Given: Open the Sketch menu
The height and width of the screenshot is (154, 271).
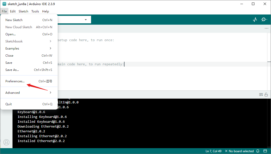Looking at the screenshot, I should pos(23,11).
